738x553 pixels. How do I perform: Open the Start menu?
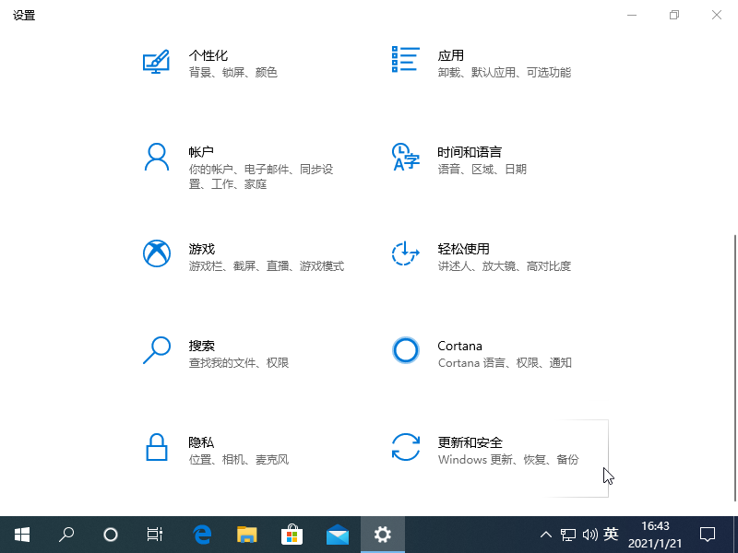click(x=21, y=535)
